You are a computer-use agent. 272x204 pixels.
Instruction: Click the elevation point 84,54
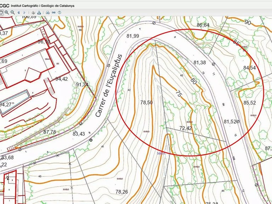click(x=249, y=68)
